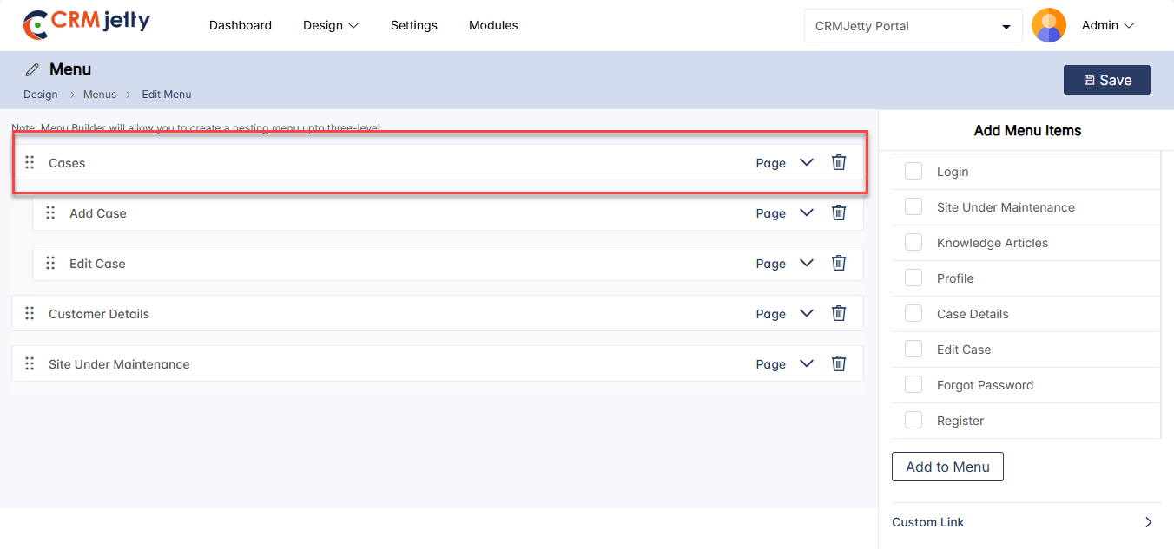
Task: Remove the Edit Case menu item
Action: tap(838, 263)
